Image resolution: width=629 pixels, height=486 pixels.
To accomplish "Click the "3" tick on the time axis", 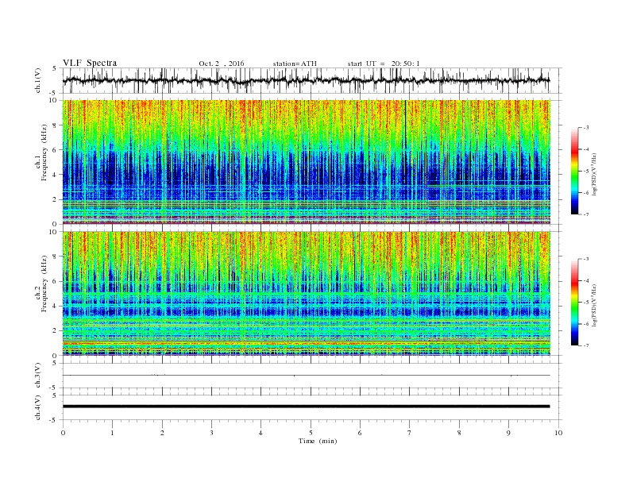I will pos(211,433).
